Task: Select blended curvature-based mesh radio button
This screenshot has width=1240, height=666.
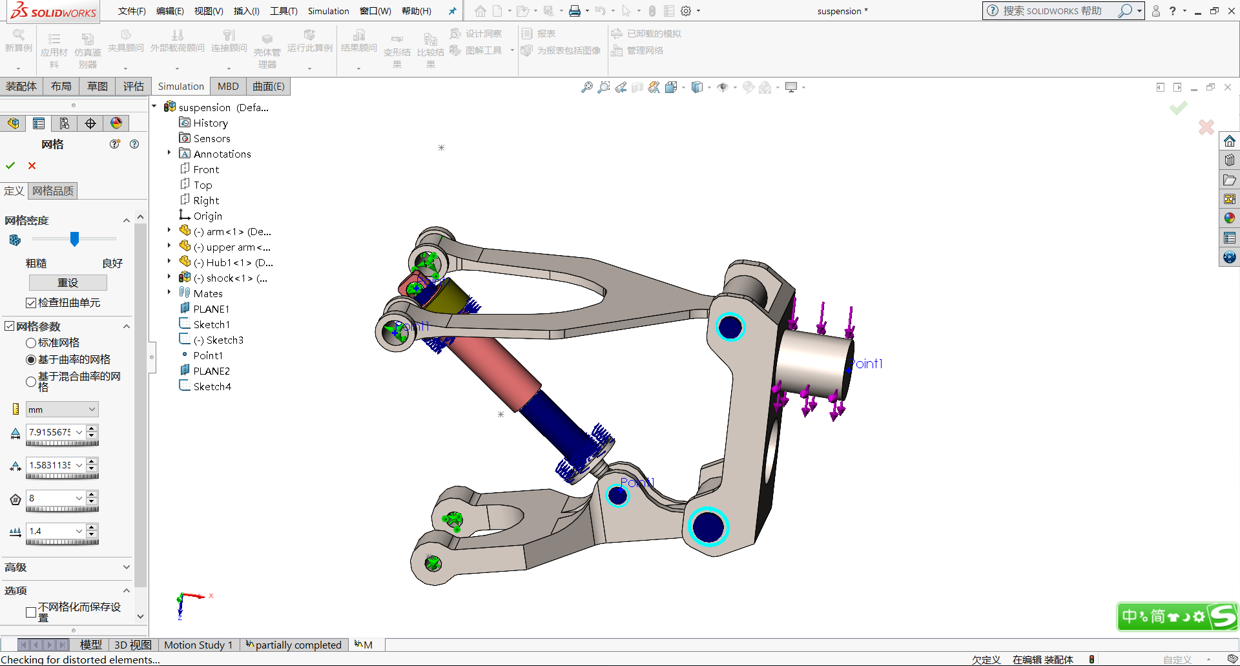Action: [31, 382]
